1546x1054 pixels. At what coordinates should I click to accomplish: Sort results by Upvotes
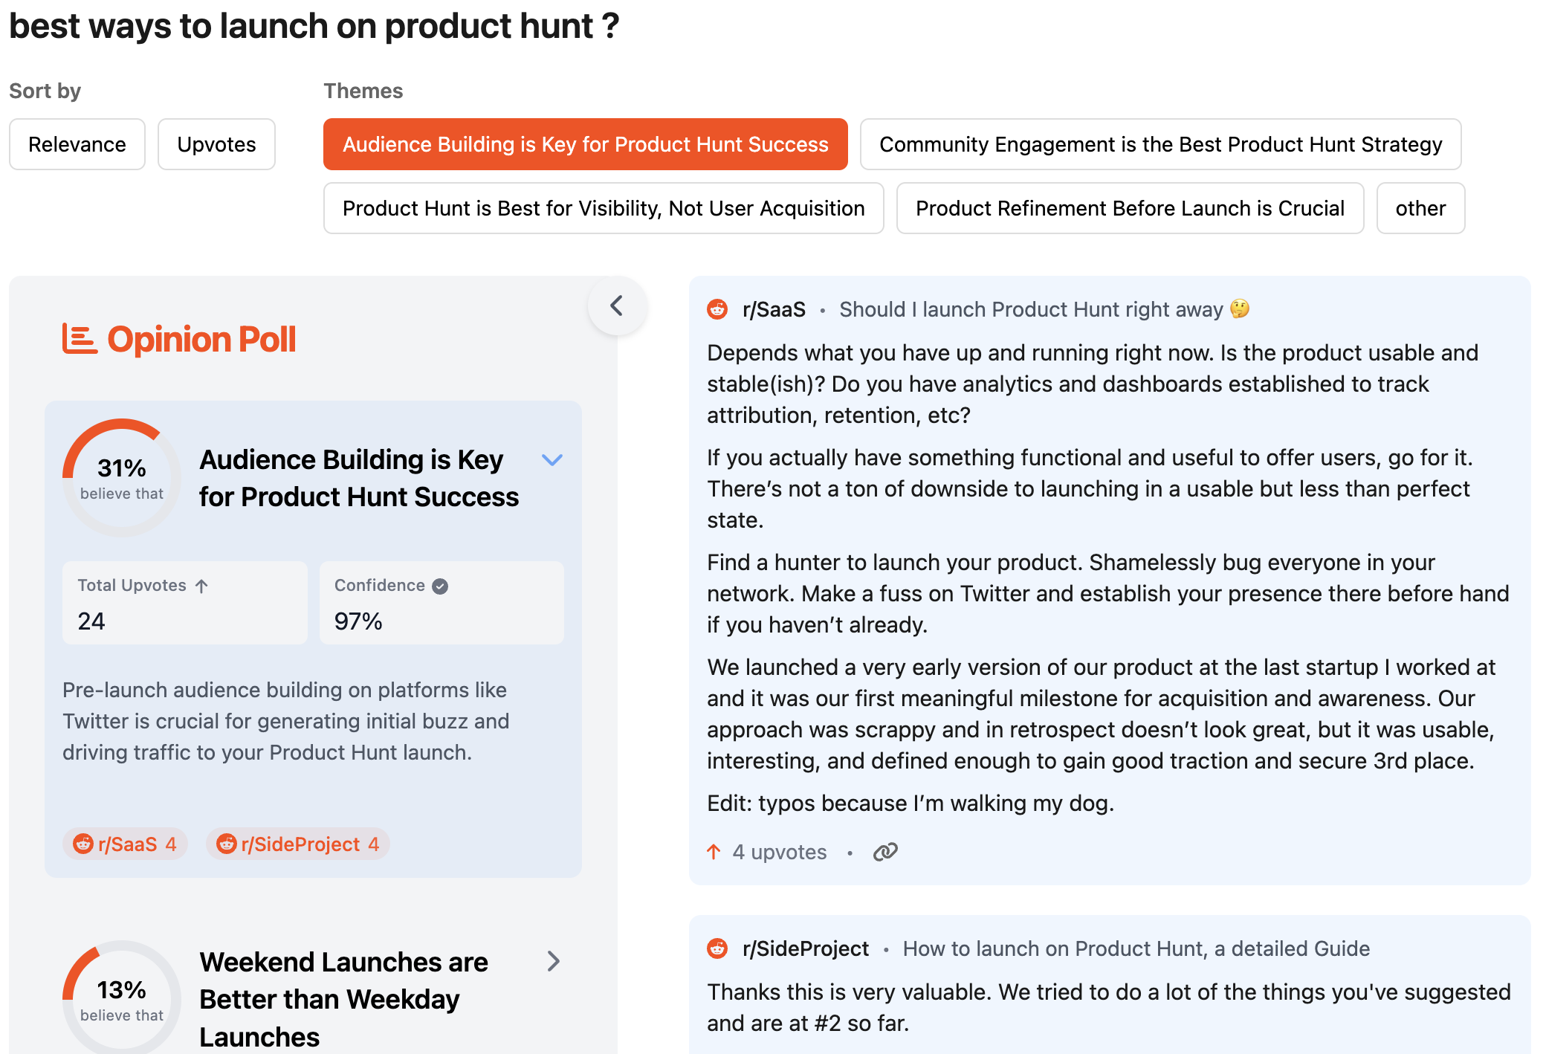click(x=216, y=144)
